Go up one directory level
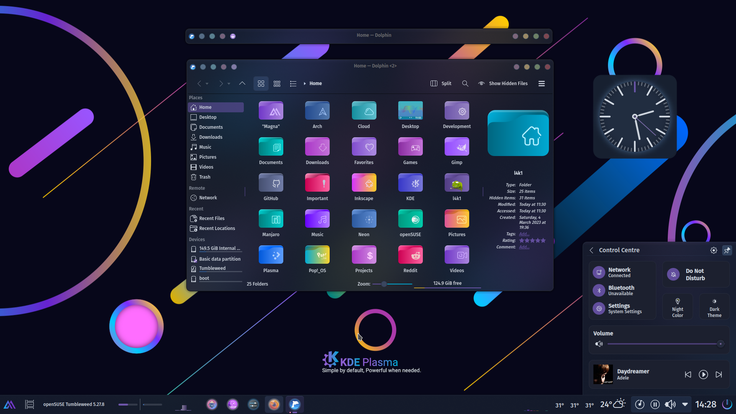Viewport: 736px width, 414px height. [242, 84]
